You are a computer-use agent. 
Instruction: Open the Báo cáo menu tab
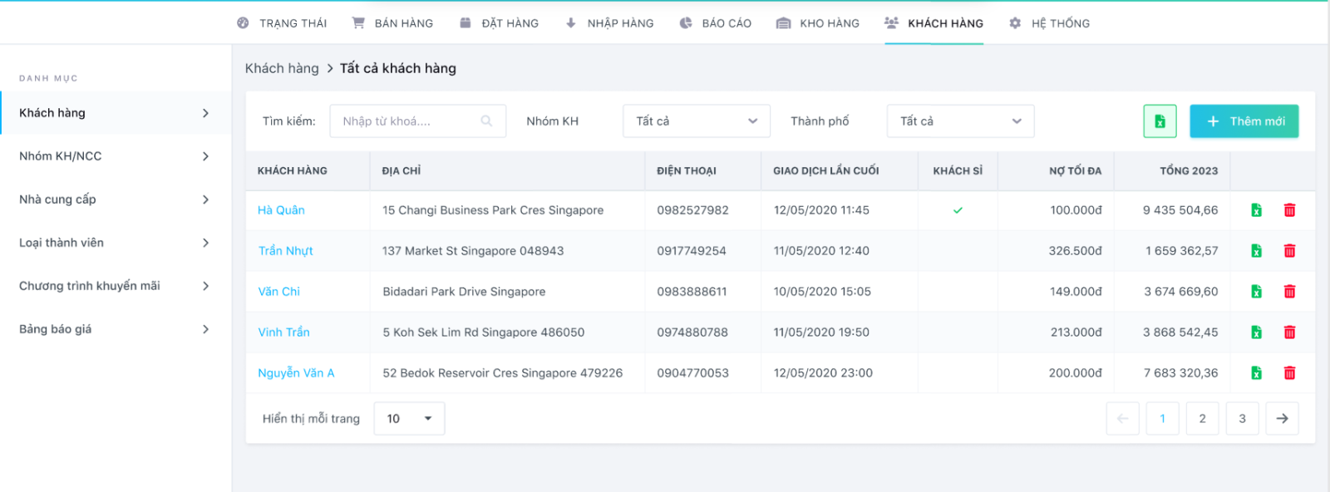click(715, 23)
